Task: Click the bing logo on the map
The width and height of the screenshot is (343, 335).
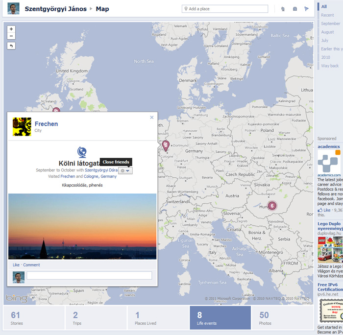Action: pyautogui.click(x=16, y=298)
